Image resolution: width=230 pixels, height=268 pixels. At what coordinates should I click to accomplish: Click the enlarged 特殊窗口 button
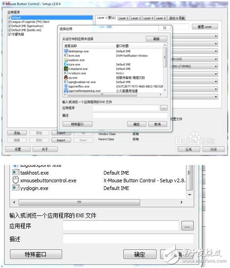(x=36, y=254)
